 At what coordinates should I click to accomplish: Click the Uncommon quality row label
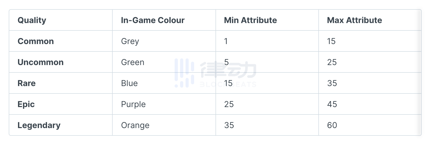coord(41,62)
